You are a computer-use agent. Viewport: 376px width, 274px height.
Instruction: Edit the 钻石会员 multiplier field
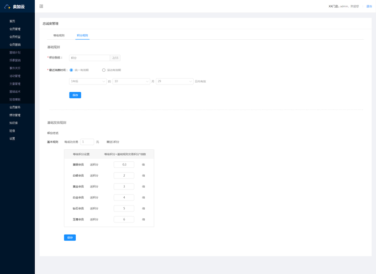pos(124,208)
